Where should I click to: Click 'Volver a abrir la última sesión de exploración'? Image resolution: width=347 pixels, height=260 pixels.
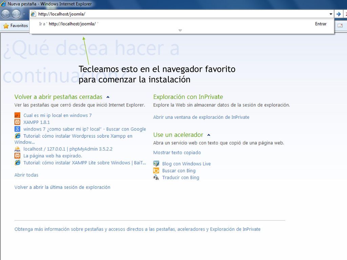[x=62, y=187]
